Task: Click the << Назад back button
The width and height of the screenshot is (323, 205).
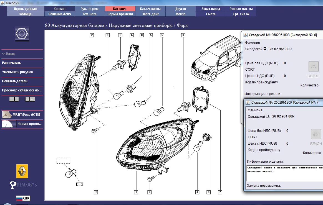Action: click(22, 54)
